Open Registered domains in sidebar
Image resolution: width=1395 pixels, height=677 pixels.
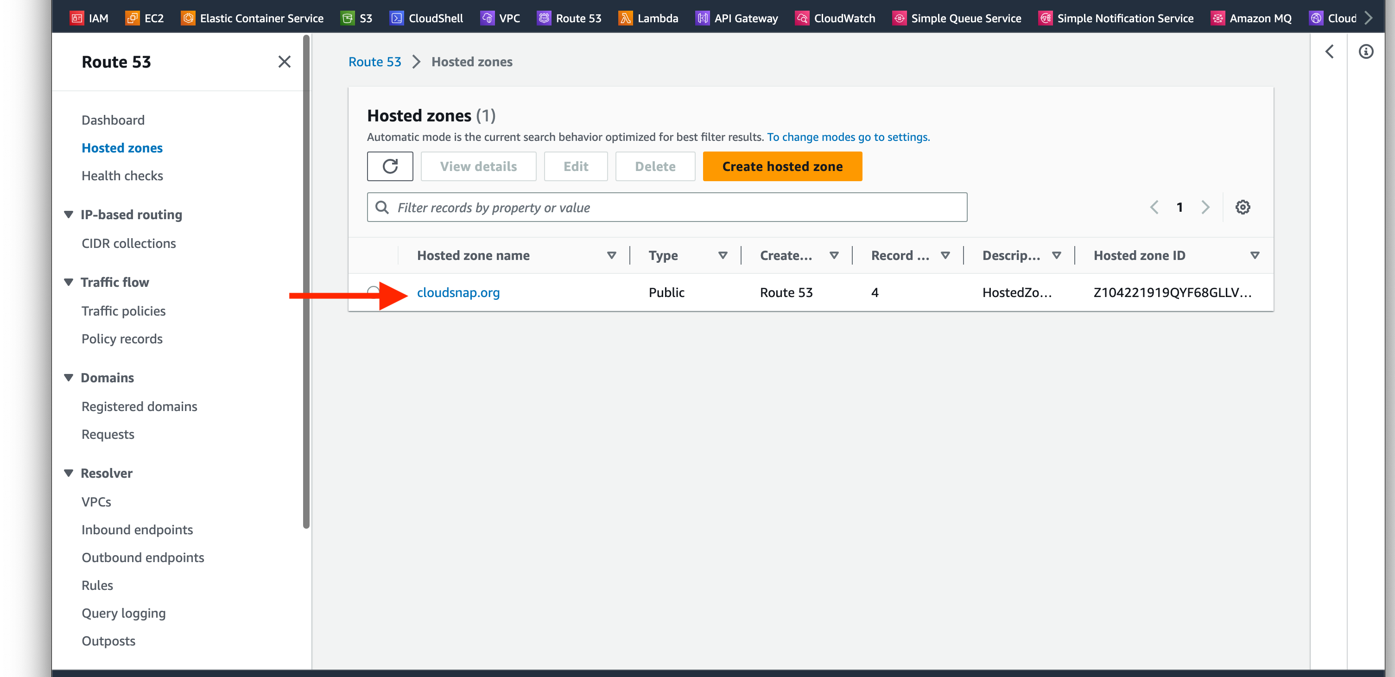pos(139,406)
